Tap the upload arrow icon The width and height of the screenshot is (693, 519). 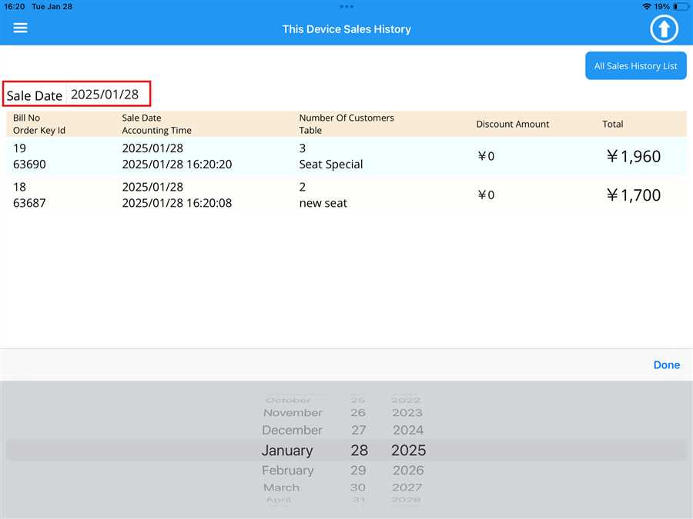pyautogui.click(x=664, y=29)
